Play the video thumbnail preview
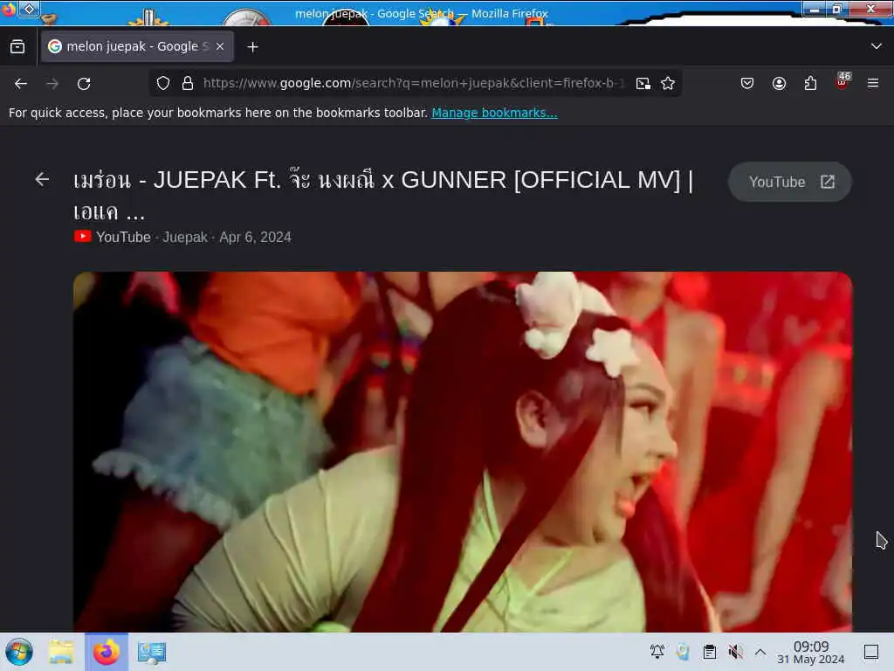894x671 pixels. click(x=463, y=452)
